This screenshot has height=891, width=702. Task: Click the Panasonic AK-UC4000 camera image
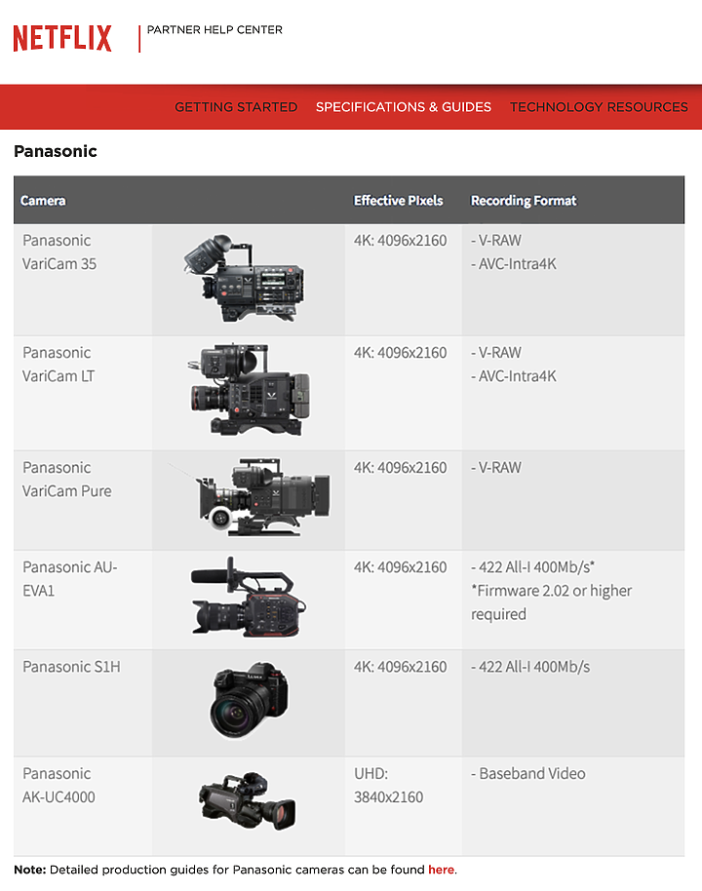(x=248, y=801)
